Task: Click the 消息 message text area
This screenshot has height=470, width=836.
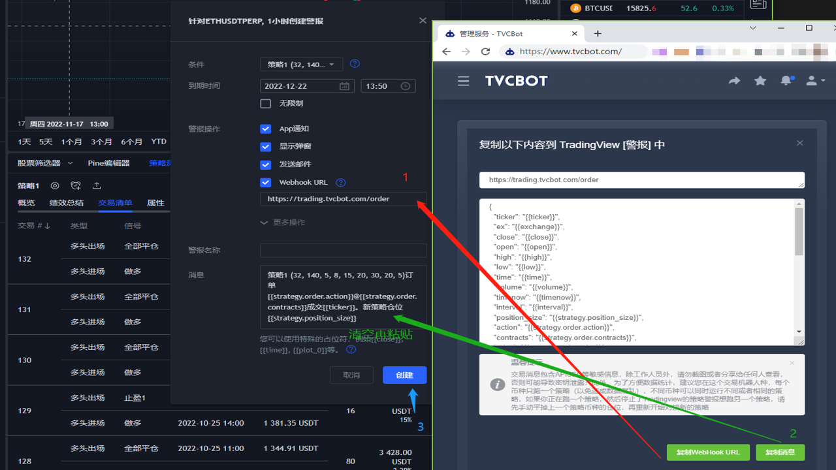Action: click(x=343, y=296)
